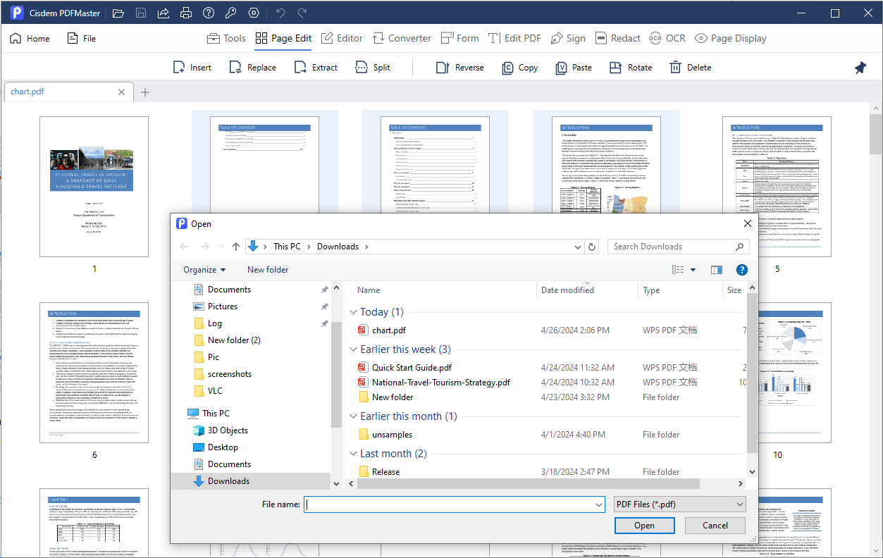Click the Extract pages icon
The image size is (883, 558).
coord(302,68)
